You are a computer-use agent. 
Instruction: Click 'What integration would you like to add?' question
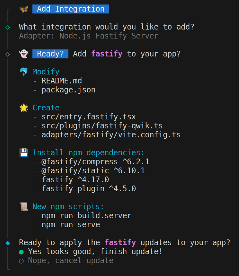[107, 27]
